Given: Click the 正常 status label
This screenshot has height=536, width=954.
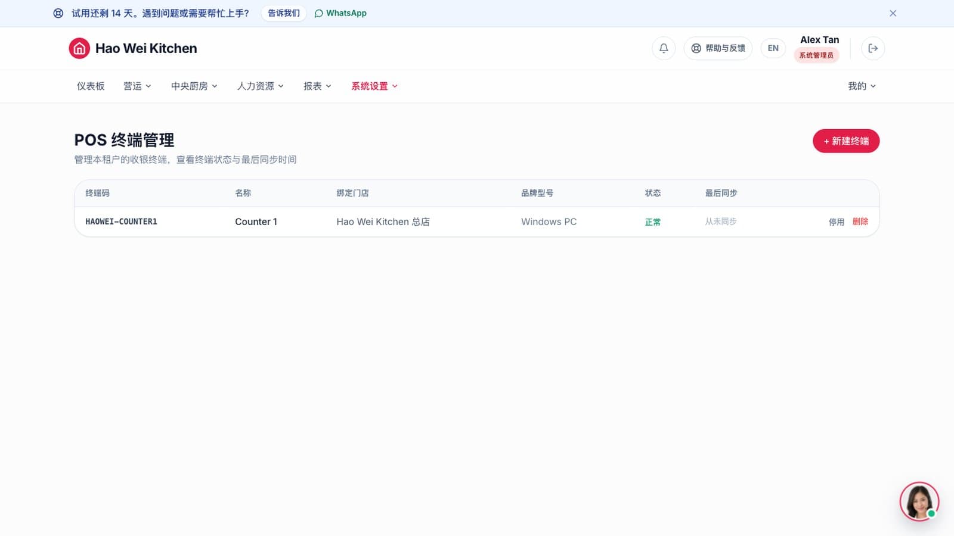Looking at the screenshot, I should [653, 222].
